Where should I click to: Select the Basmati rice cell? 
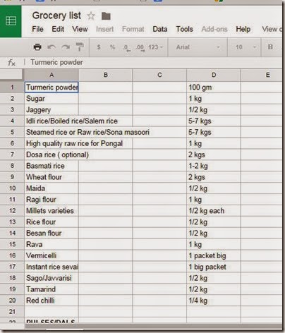point(51,166)
